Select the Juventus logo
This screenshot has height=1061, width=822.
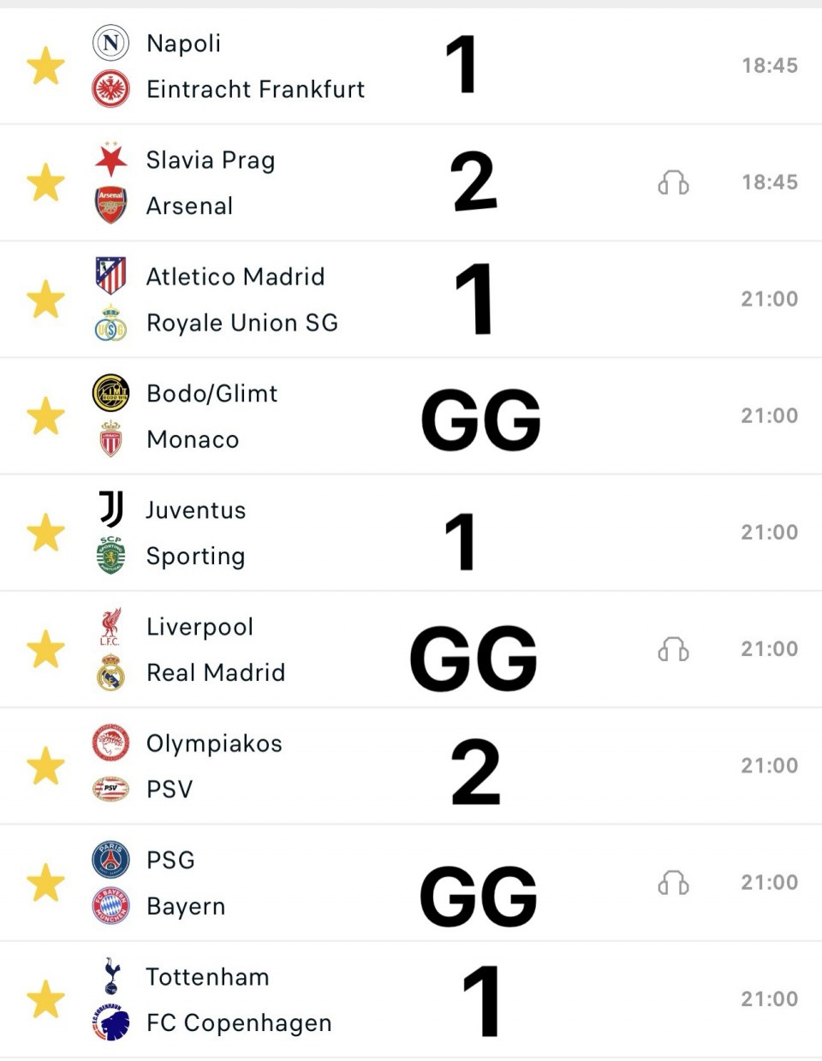point(110,510)
